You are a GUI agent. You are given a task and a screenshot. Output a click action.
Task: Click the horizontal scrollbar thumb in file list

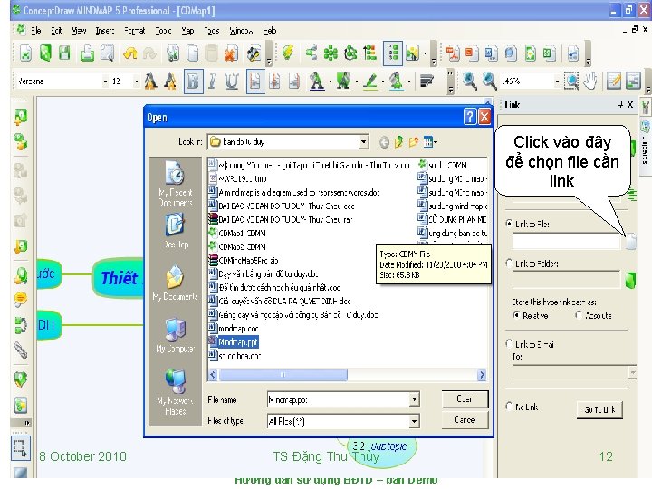pyautogui.click(x=283, y=375)
